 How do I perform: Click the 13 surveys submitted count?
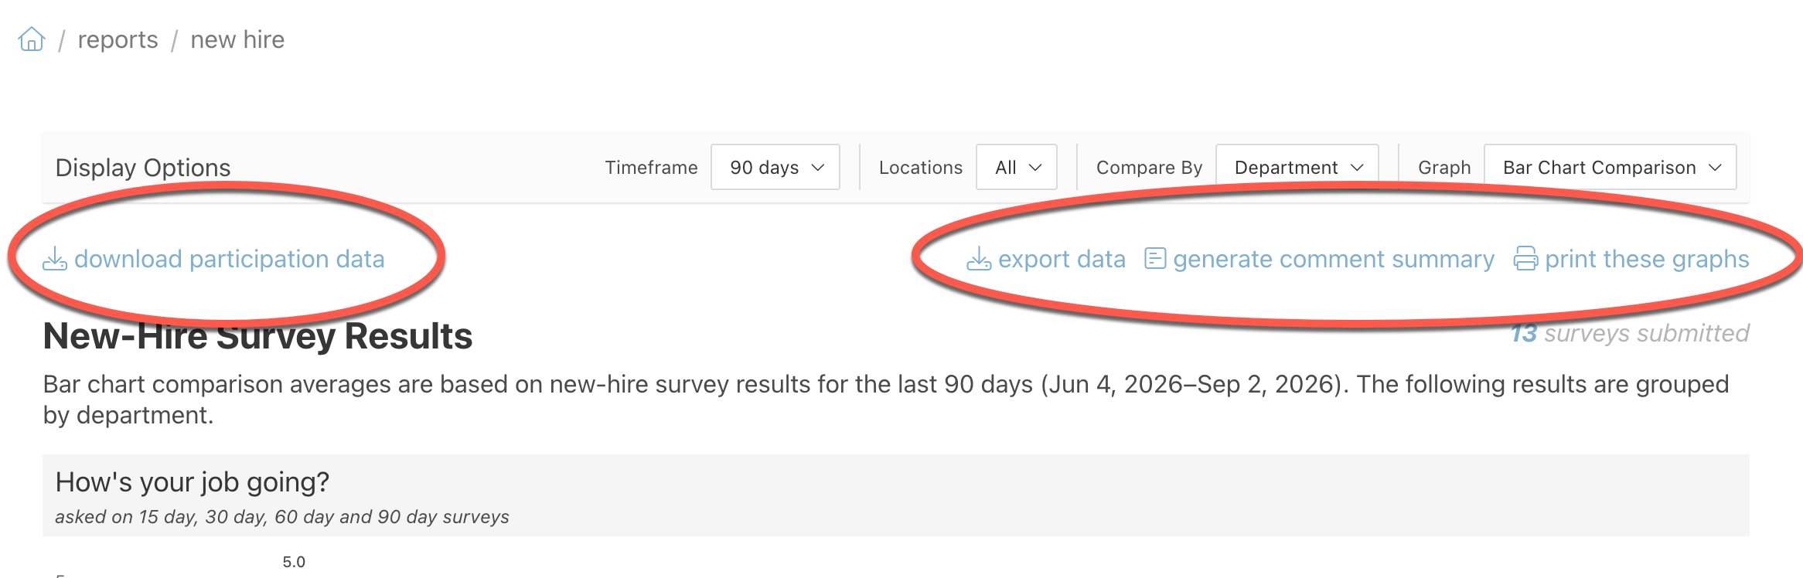[x=1630, y=333]
